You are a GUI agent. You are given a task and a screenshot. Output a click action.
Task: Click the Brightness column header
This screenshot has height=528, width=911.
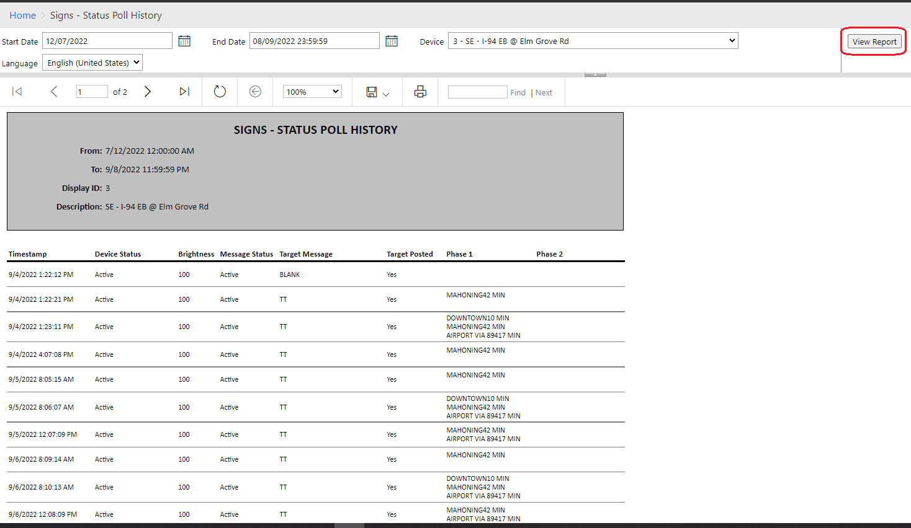(x=196, y=254)
